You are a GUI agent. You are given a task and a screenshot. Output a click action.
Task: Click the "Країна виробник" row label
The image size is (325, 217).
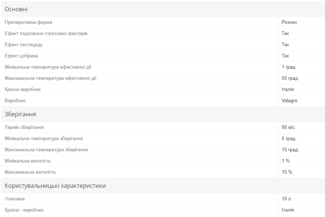pos(23,90)
